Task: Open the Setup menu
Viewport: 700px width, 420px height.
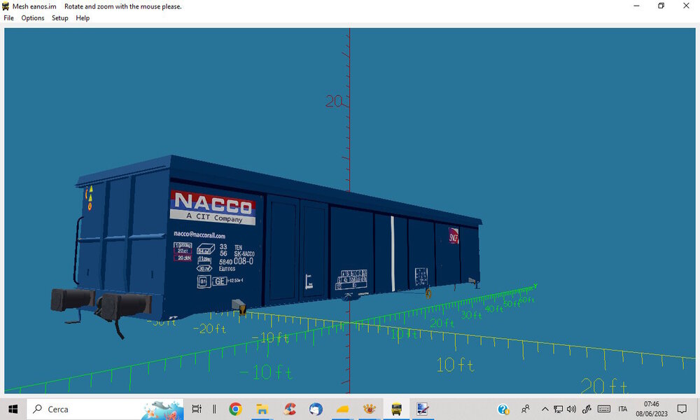Action: [x=59, y=18]
